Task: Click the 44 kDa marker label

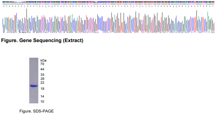Action: pyautogui.click(x=42, y=69)
